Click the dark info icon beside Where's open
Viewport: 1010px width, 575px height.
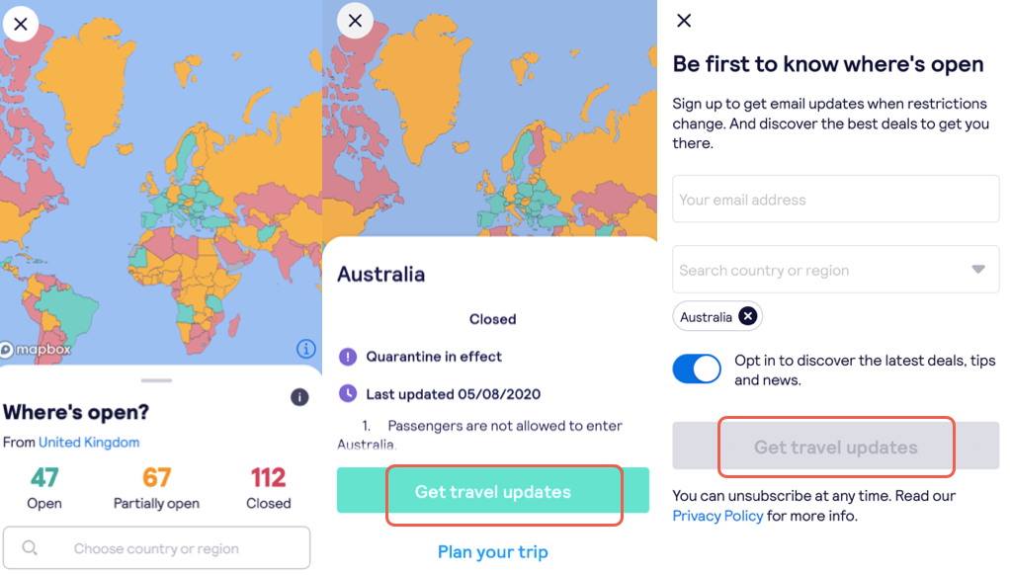click(x=299, y=397)
